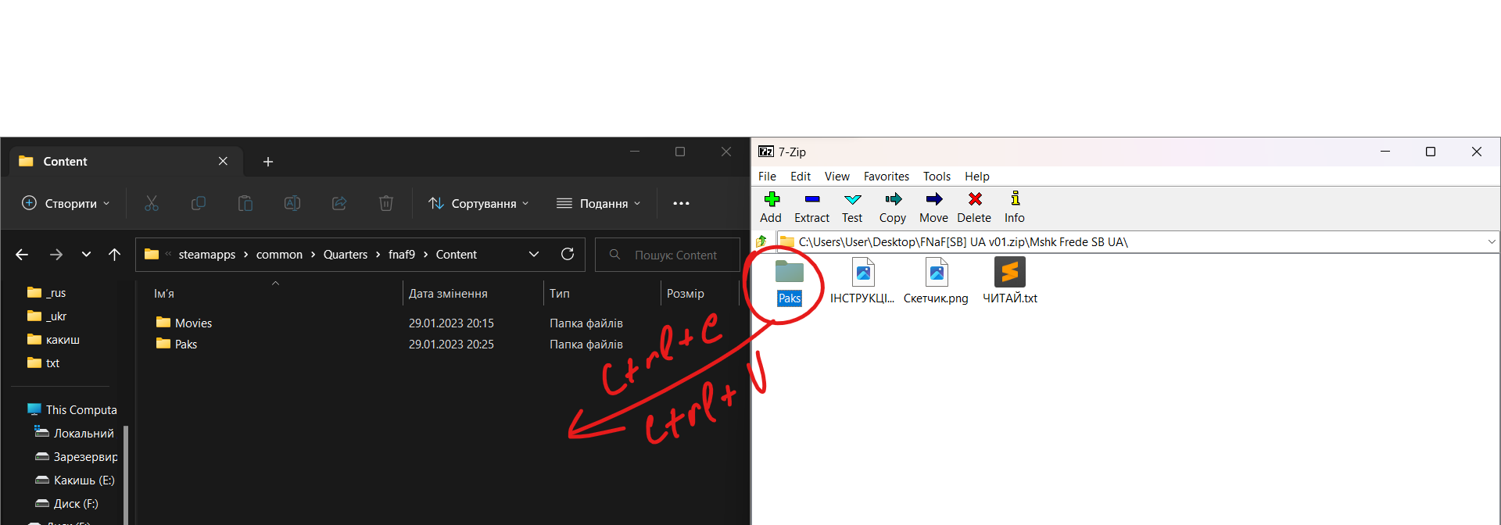The image size is (1501, 525).
Task: Open the Tools menu in 7-Zip
Action: (937, 177)
